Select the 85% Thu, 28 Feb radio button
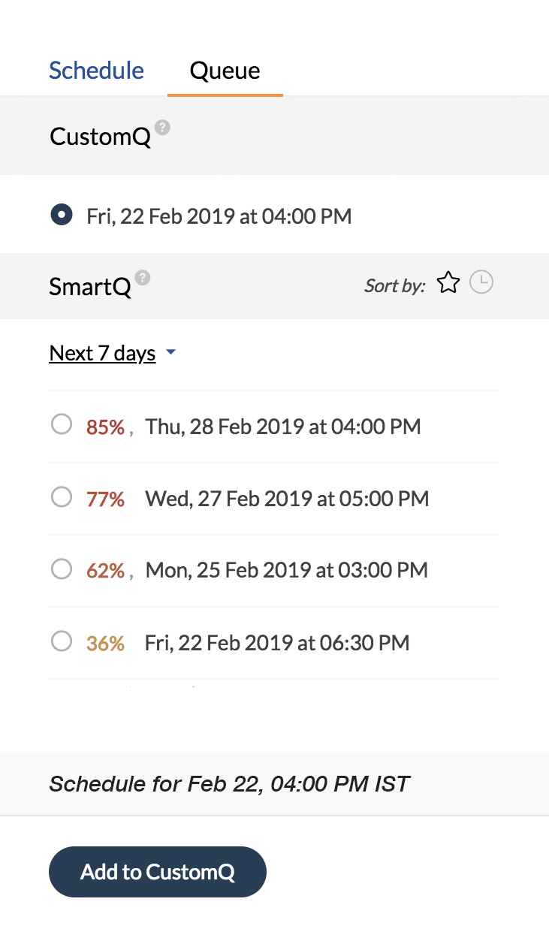549x944 pixels. click(61, 425)
